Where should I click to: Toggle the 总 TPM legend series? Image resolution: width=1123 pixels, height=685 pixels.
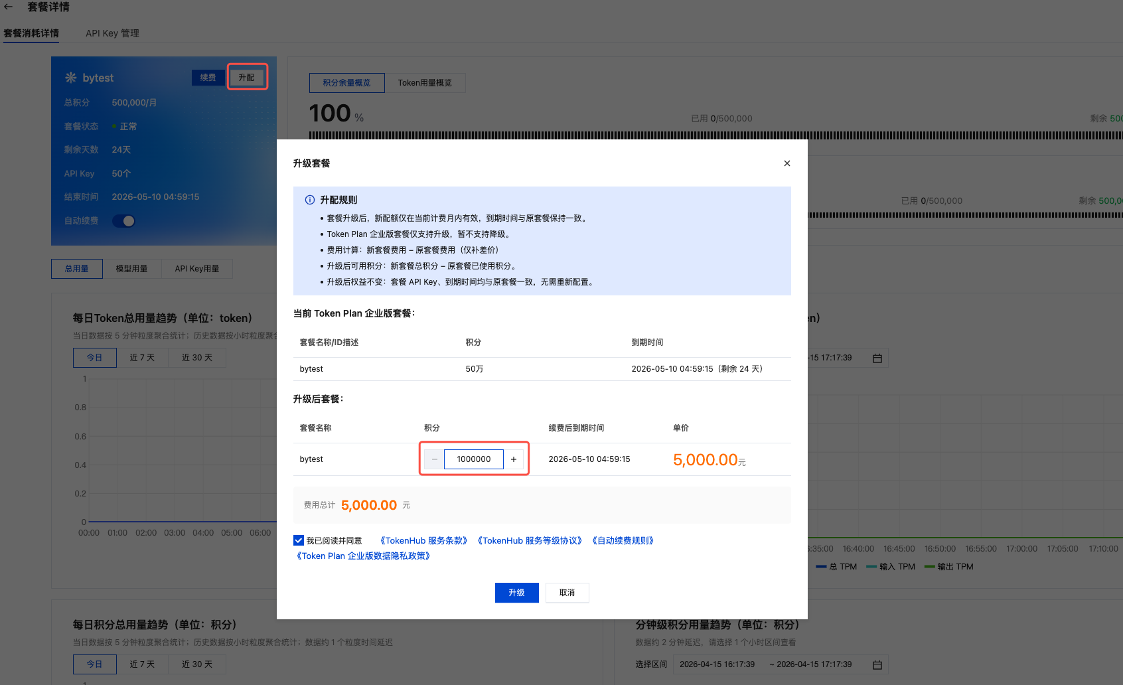836,567
